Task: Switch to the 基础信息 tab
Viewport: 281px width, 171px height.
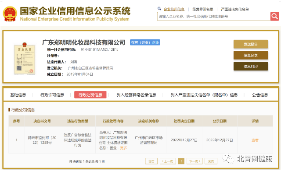Action: [x=18, y=95]
